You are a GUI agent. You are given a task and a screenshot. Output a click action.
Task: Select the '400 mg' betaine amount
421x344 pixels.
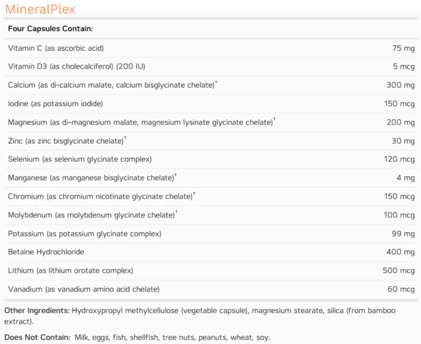pos(401,252)
